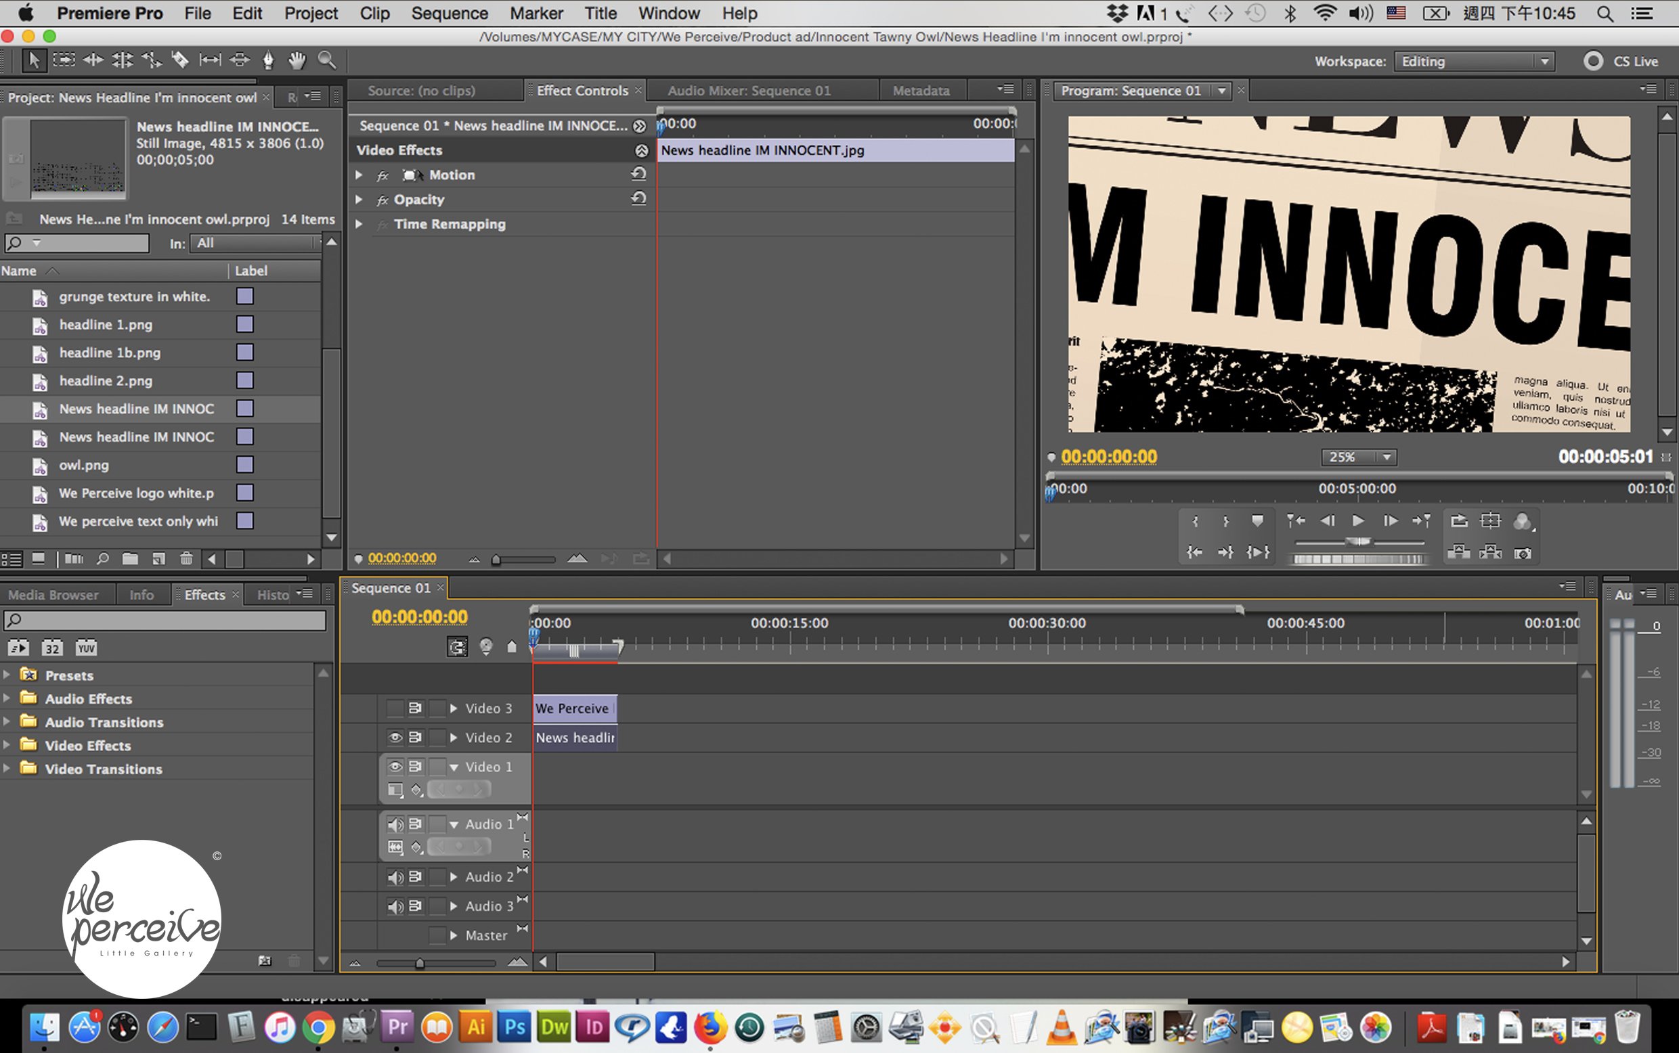Image resolution: width=1679 pixels, height=1053 pixels.
Task: Reset the Opacity effect
Action: click(x=638, y=198)
